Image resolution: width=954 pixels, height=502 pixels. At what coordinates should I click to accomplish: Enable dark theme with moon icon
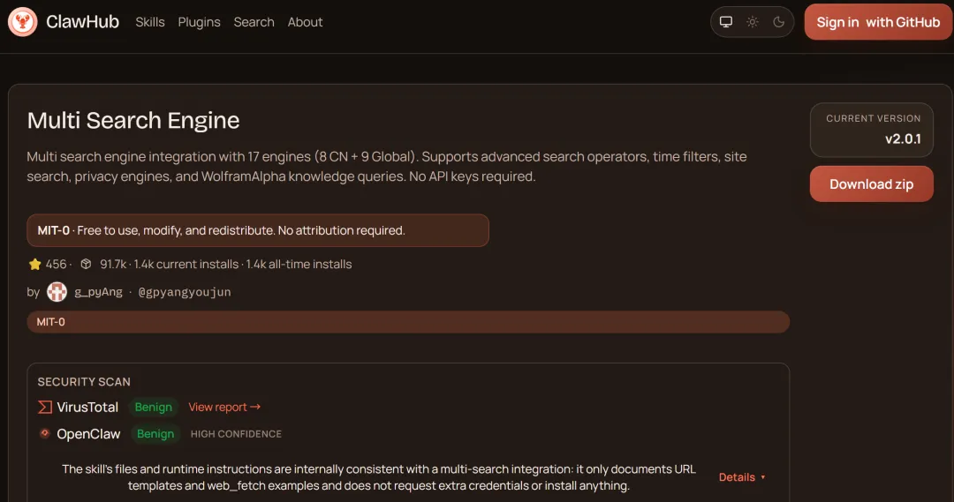coord(778,22)
